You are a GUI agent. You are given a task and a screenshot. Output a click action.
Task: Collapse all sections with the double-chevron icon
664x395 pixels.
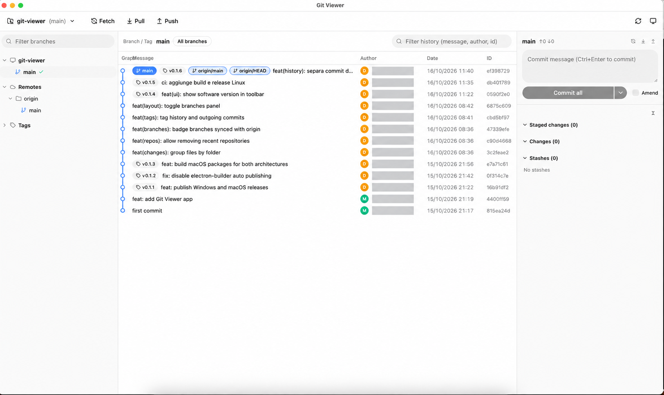pyautogui.click(x=653, y=113)
